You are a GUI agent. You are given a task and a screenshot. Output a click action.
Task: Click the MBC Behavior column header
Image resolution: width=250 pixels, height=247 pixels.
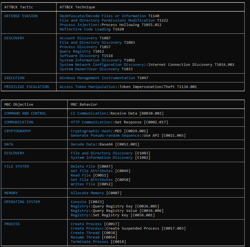(84, 105)
